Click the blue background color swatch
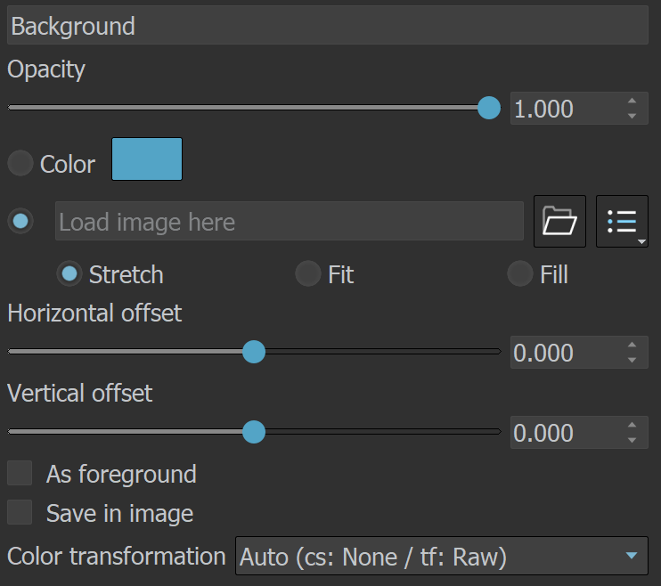Image resolution: width=661 pixels, height=586 pixels. pos(147,159)
